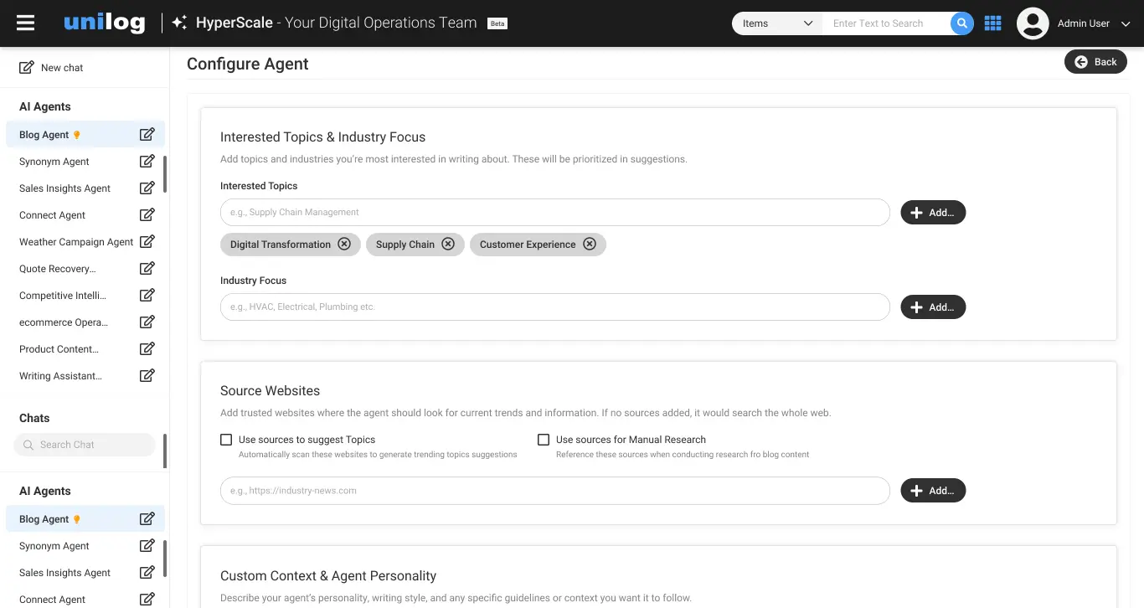Viewport: 1144px width, 608px height.
Task: Click the Source Websites heading
Action: coord(270,391)
